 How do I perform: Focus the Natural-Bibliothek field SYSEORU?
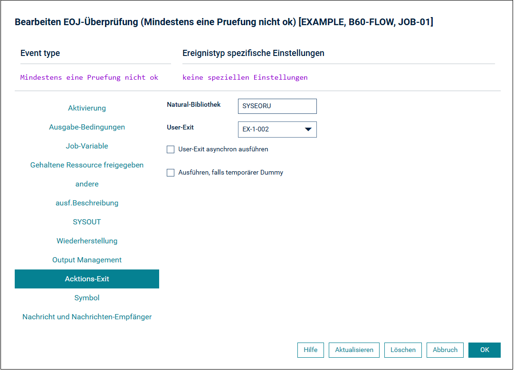point(277,106)
